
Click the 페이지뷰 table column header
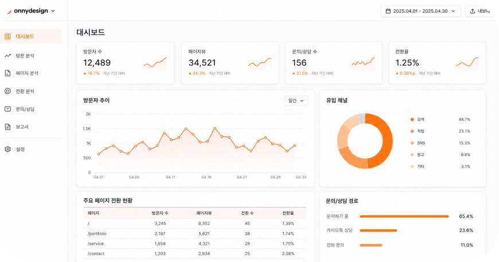204,213
